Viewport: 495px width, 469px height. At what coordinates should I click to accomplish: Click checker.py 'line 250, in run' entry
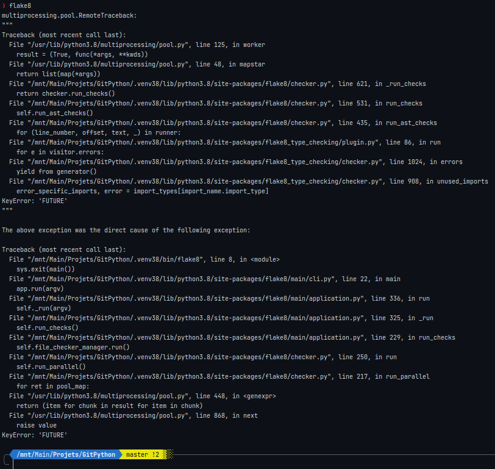pos(203,357)
